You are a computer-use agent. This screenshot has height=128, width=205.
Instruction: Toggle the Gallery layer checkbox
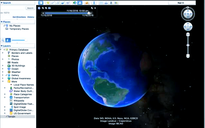(x=6, y=75)
